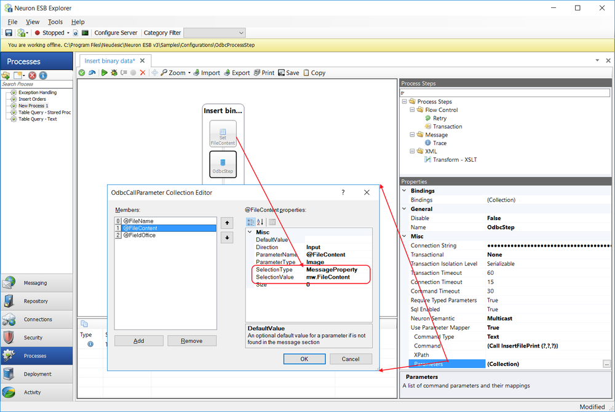
Task: Switch property grid to Alphabetical sort
Action: [260, 222]
